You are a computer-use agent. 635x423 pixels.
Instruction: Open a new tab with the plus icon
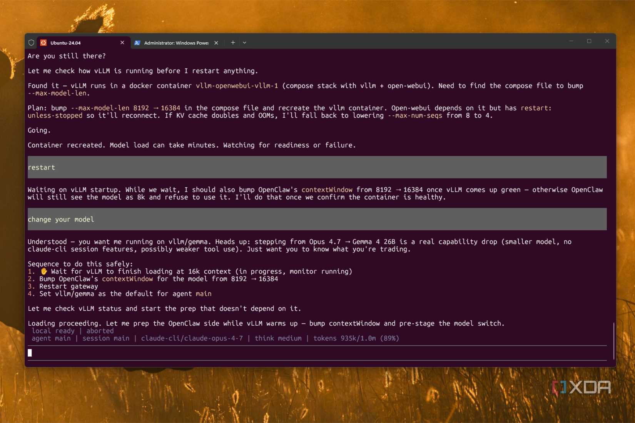click(232, 43)
